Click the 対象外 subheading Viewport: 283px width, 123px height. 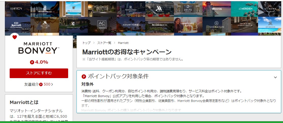[x=87, y=84]
